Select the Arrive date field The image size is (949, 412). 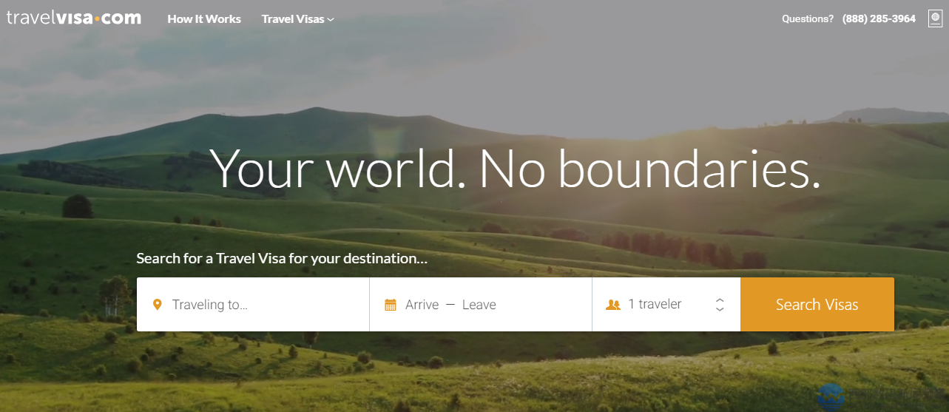click(x=422, y=305)
